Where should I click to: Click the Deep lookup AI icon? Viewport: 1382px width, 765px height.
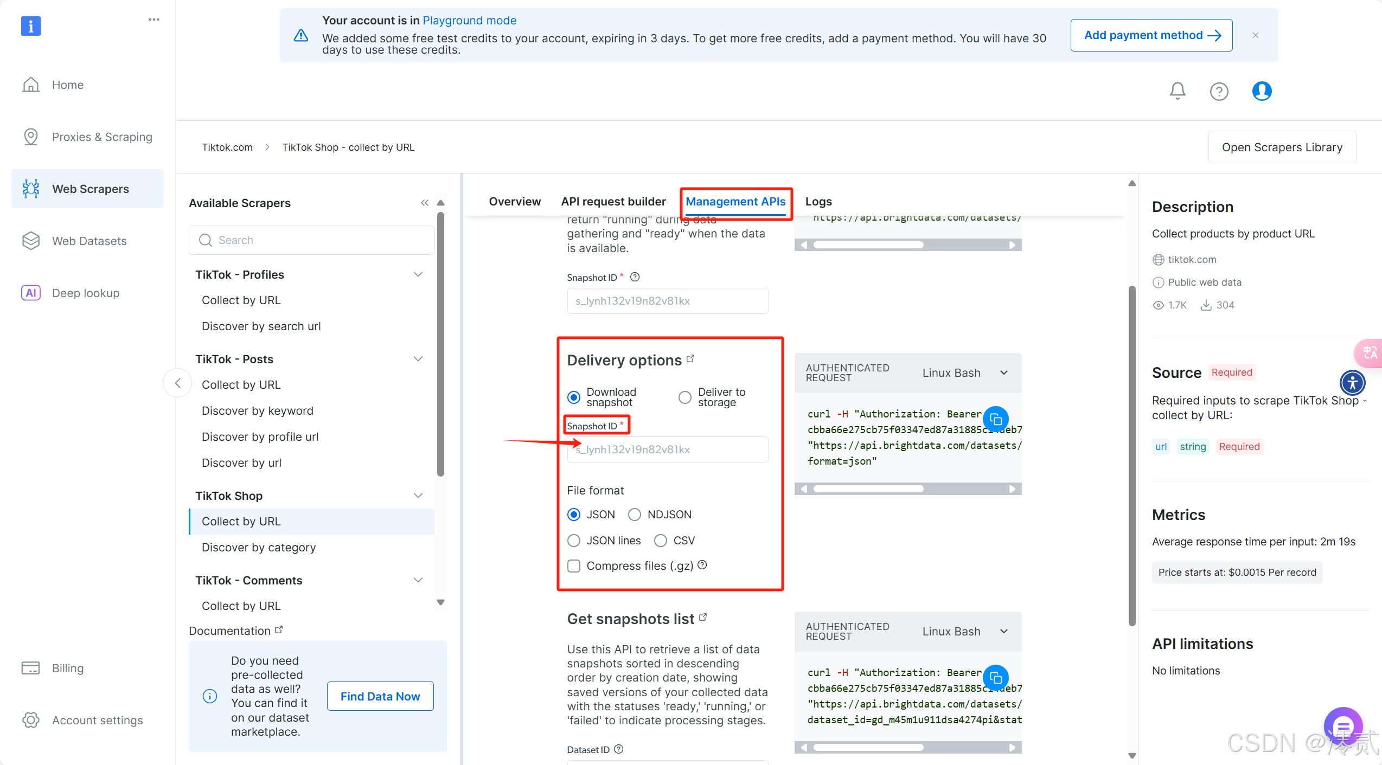point(31,293)
